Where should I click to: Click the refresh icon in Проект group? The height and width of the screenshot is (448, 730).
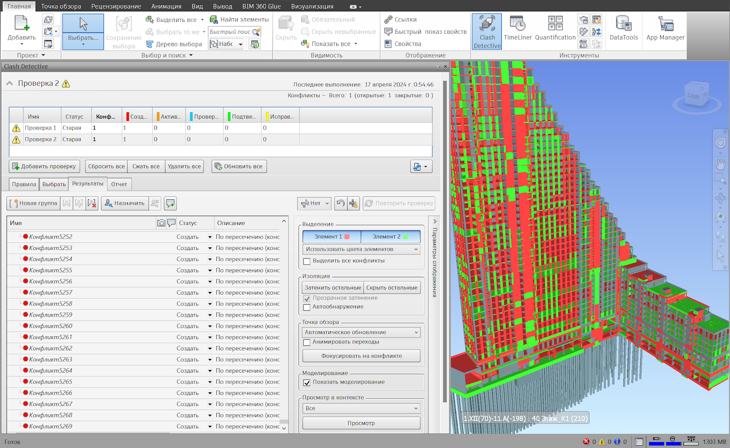pos(48,19)
